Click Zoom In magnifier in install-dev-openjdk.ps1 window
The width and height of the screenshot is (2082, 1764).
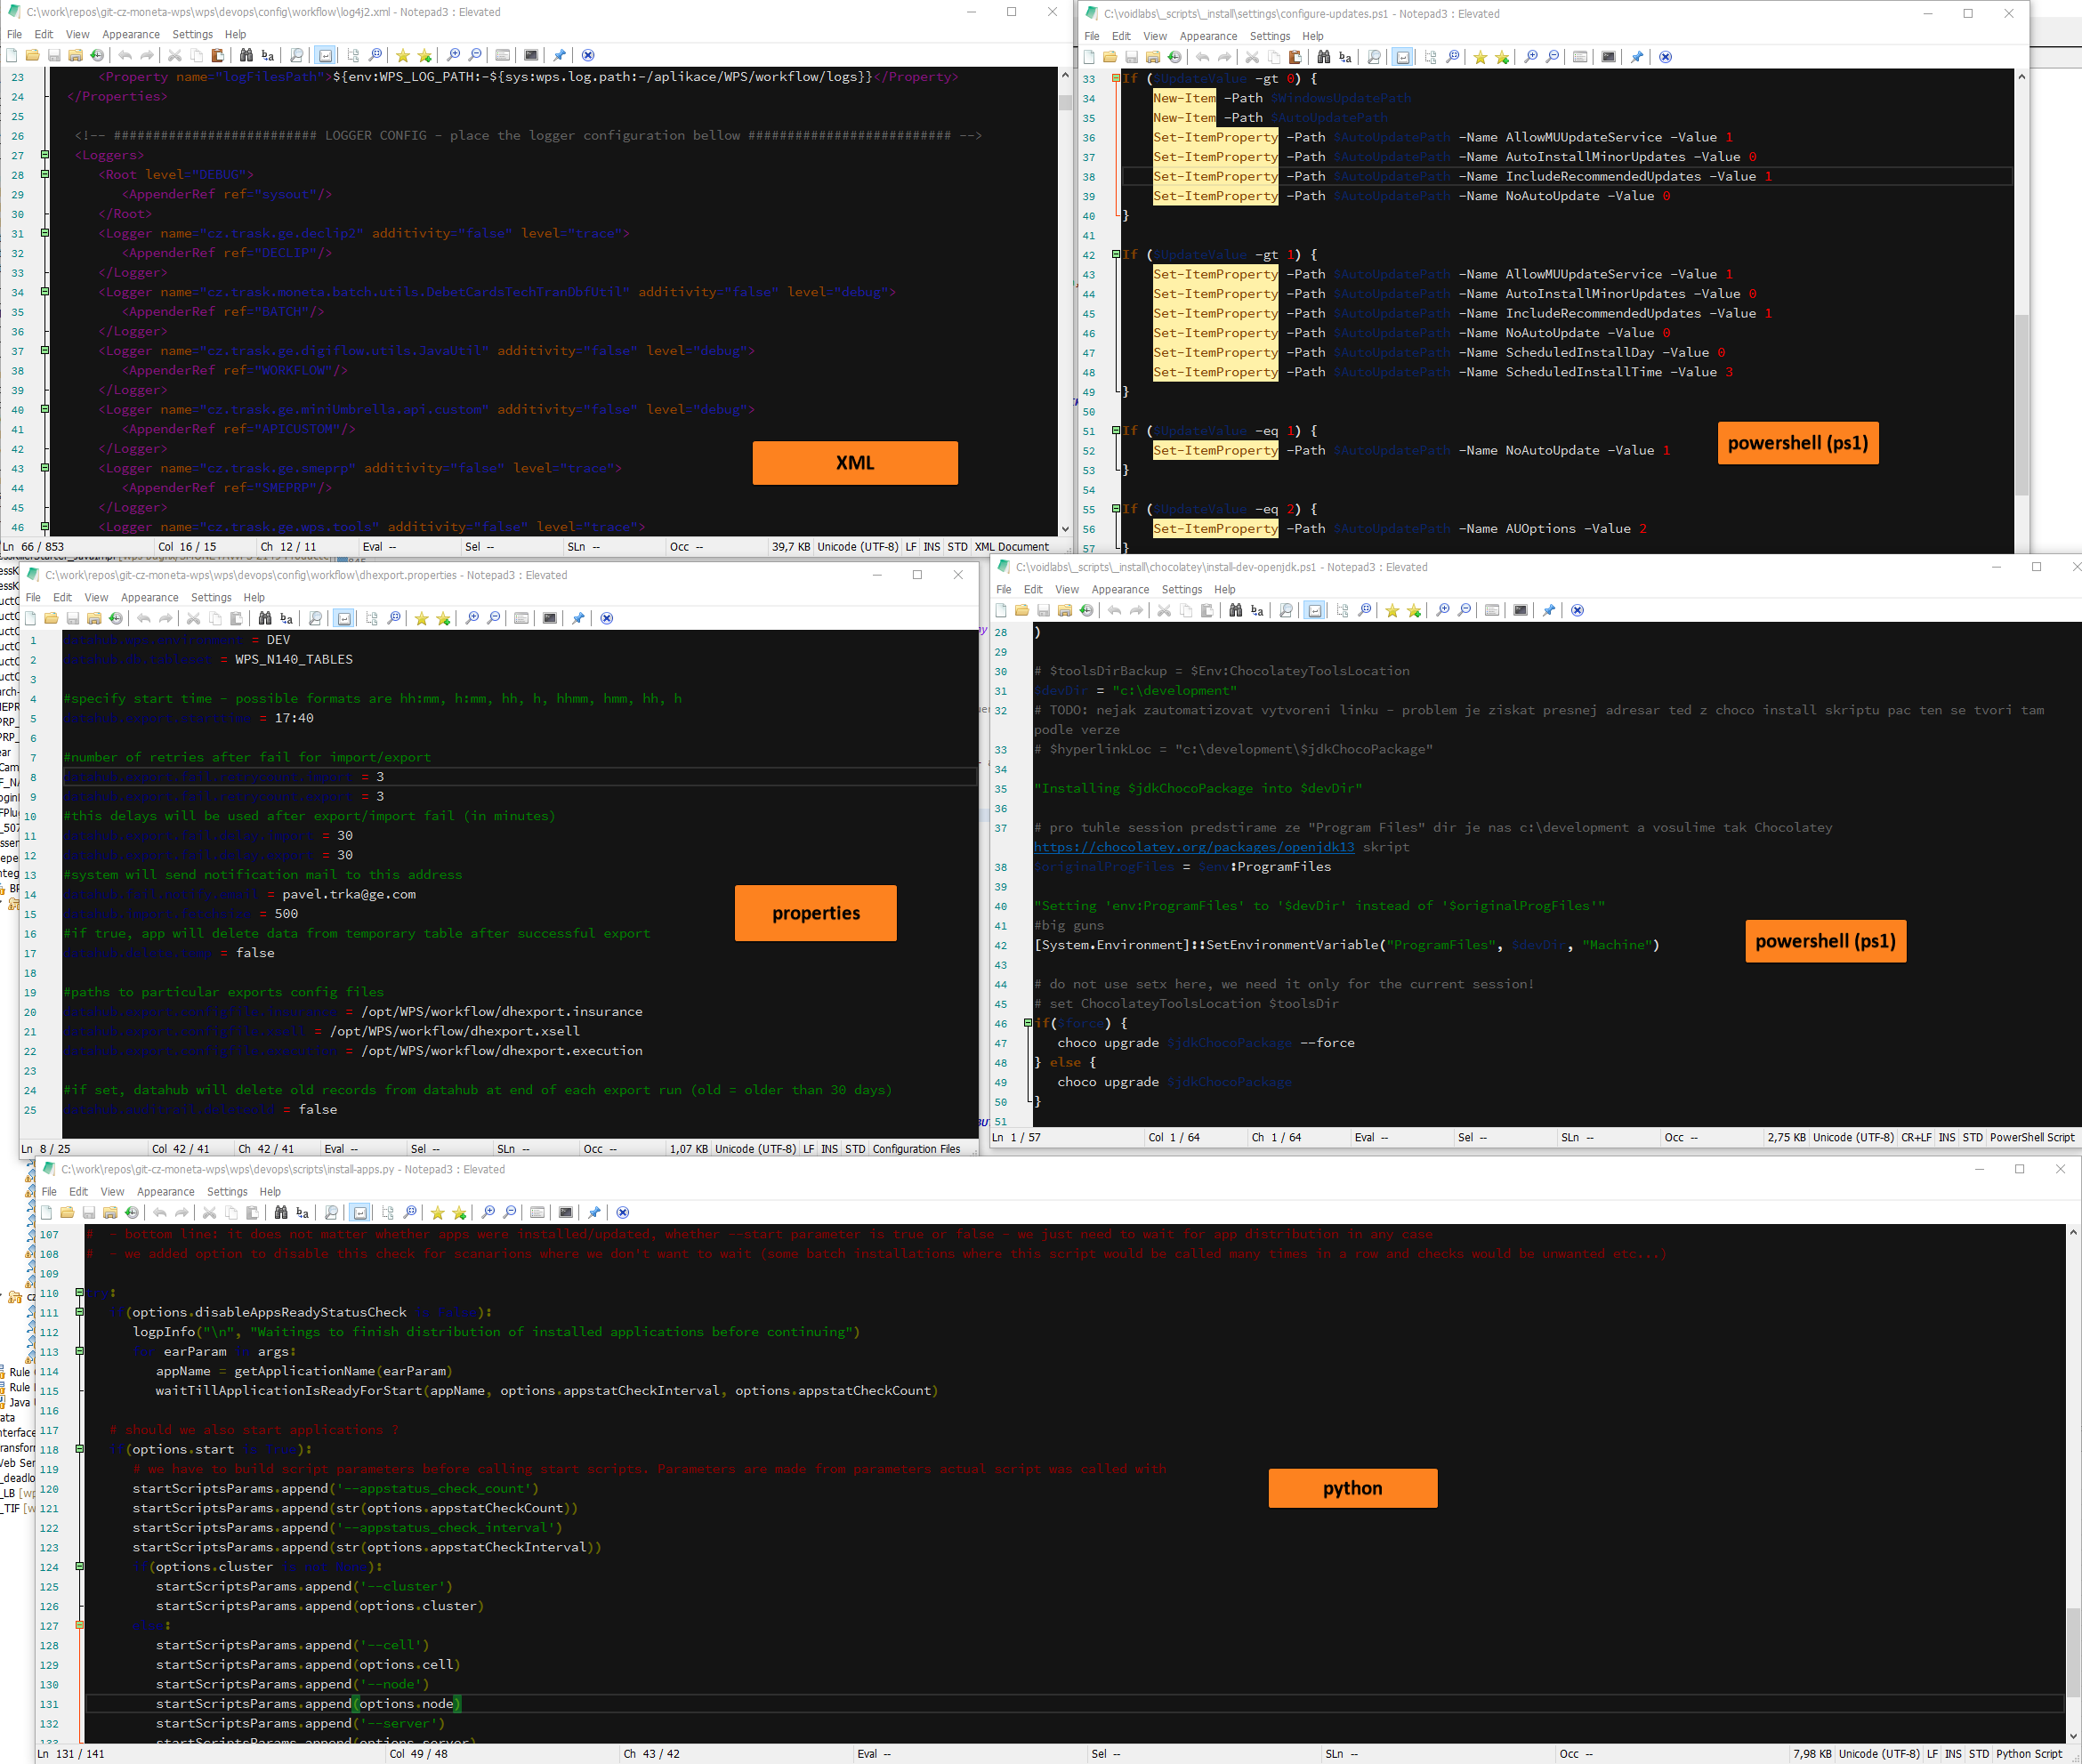coord(1443,610)
